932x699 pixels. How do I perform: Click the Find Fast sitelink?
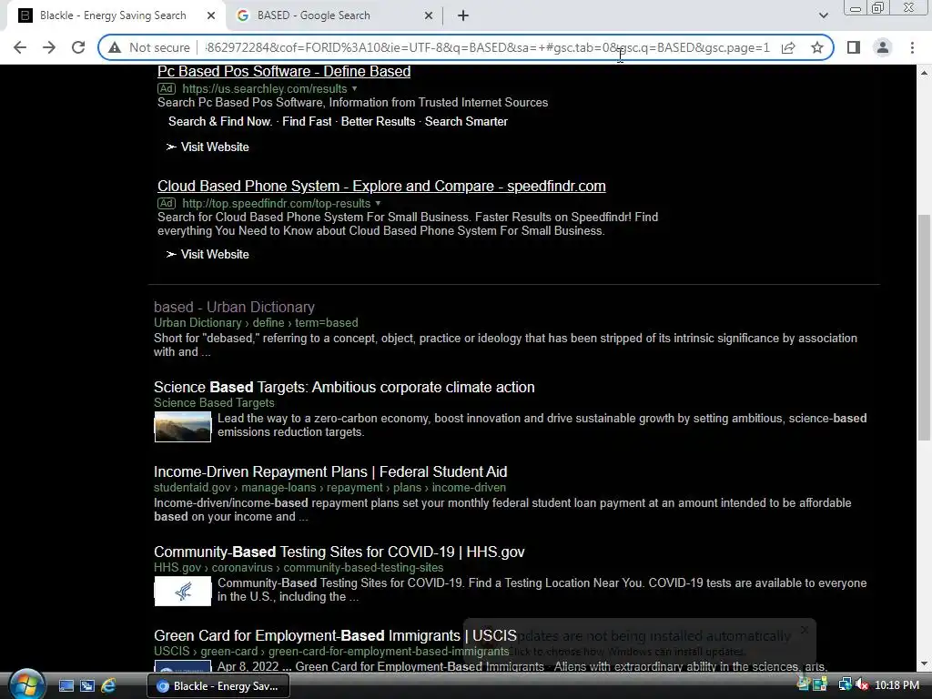(x=307, y=121)
